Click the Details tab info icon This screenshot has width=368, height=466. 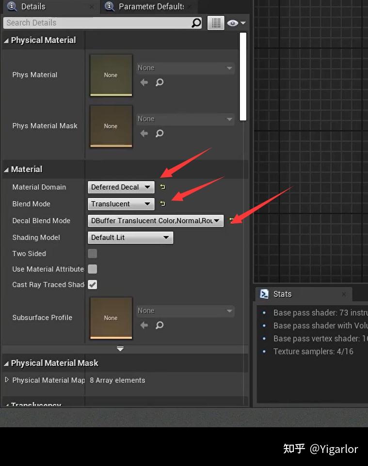12,6
